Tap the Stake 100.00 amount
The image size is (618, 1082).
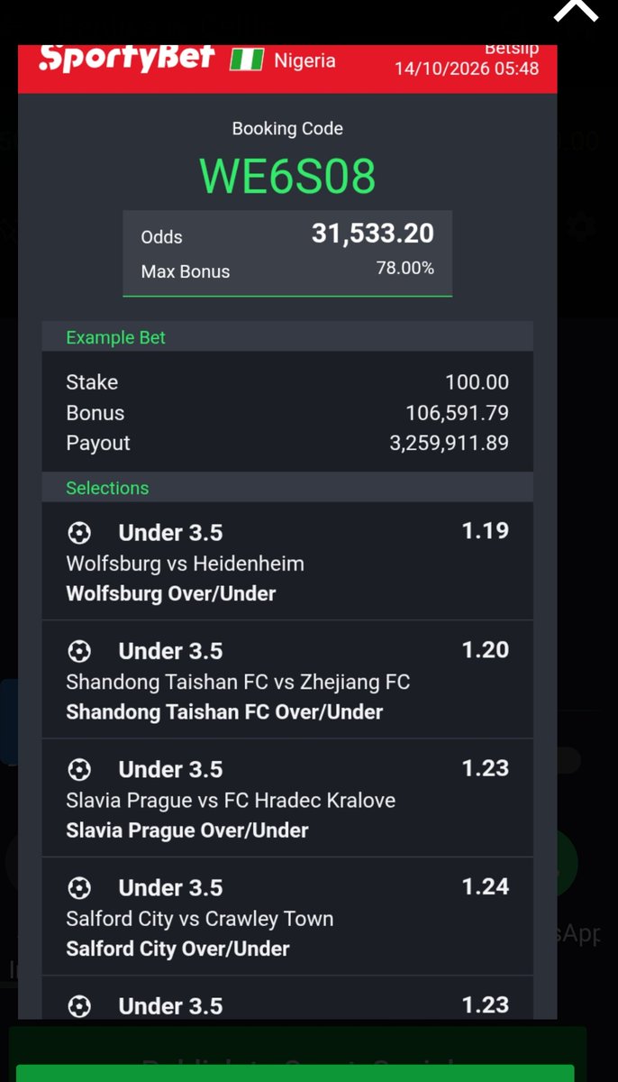(x=477, y=382)
